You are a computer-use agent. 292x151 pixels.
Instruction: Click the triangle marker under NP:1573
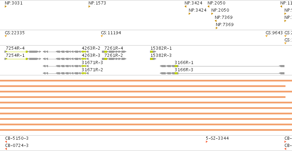click(x=90, y=7)
